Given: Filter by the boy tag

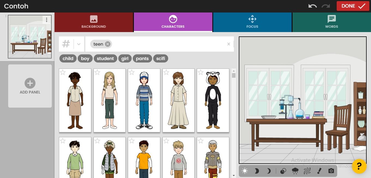Looking at the screenshot, I should [x=85, y=58].
